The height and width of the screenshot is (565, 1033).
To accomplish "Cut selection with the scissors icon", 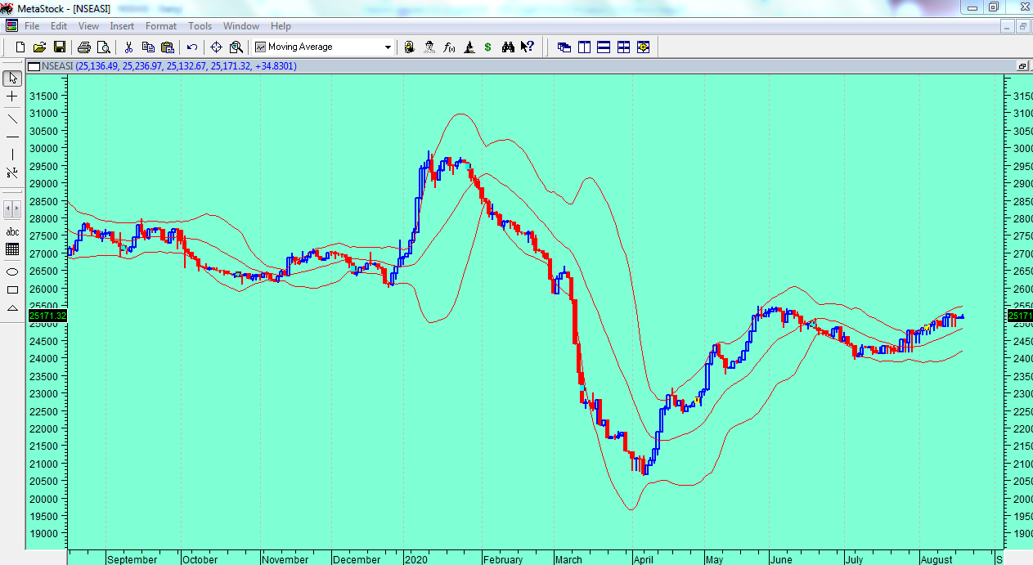I will [x=128, y=47].
